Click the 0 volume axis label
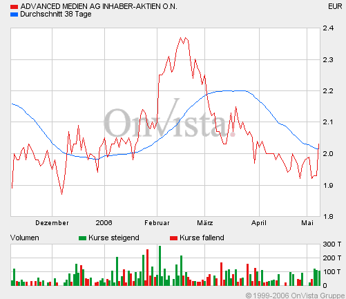Viewport: 346px width, 299px height. [325, 286]
